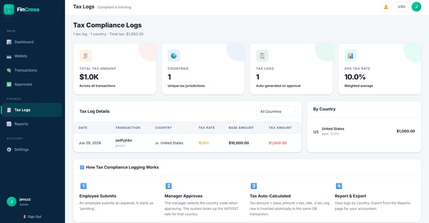The image size is (429, 223).
Task: Open the USD currency selector
Action: (x=401, y=7)
